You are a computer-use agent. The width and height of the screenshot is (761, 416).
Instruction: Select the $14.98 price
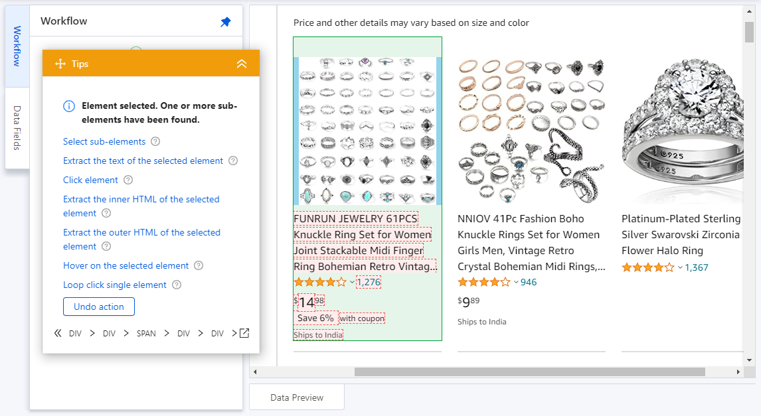(309, 302)
